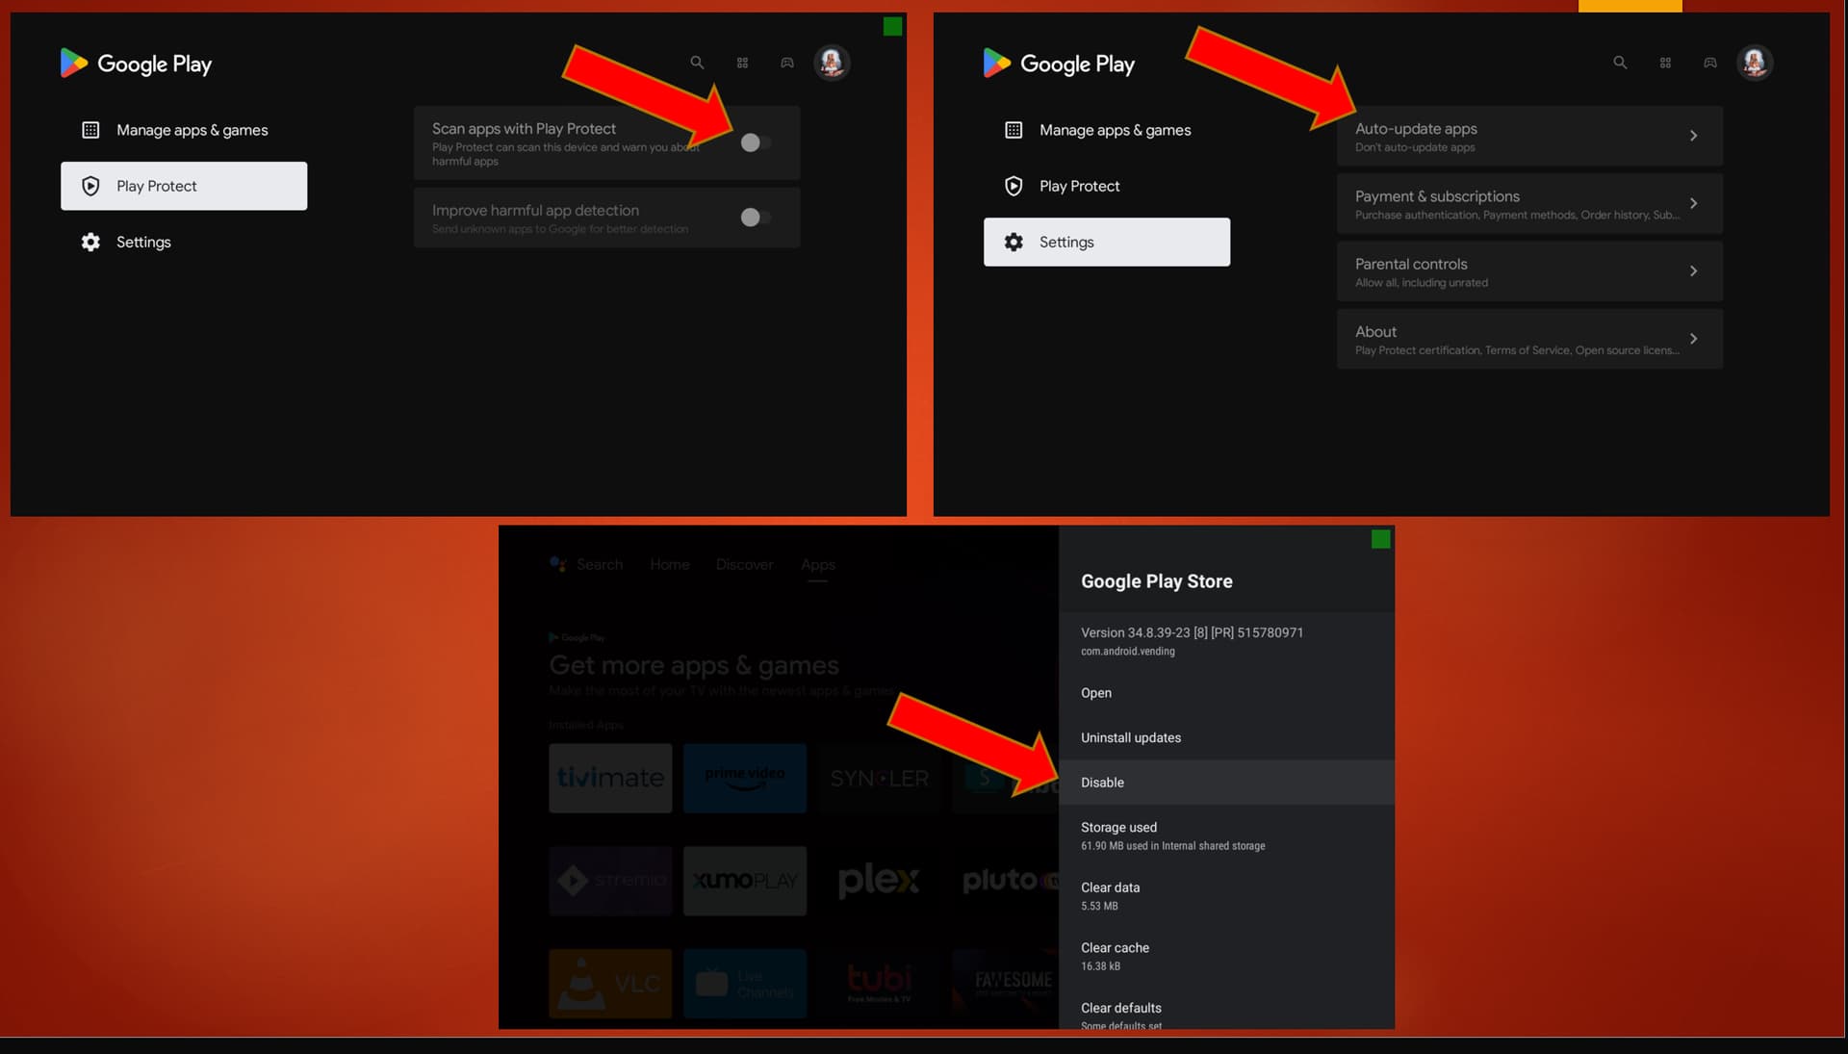Open Auto-update apps setting
The image size is (1848, 1054).
point(1529,136)
